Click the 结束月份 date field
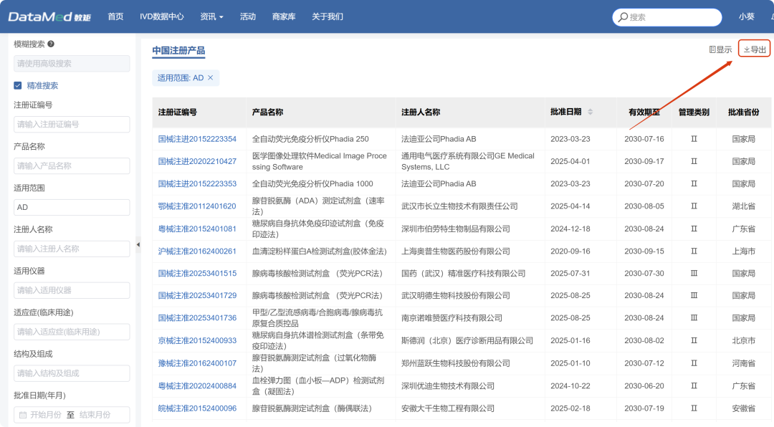 pyautogui.click(x=95, y=415)
